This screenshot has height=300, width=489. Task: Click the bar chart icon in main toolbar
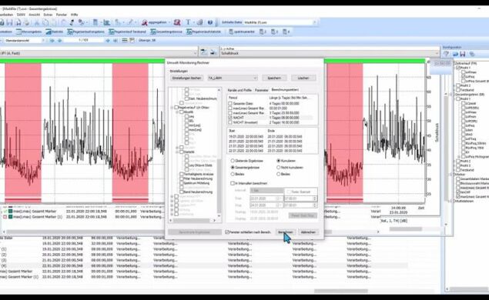[x=107, y=22]
